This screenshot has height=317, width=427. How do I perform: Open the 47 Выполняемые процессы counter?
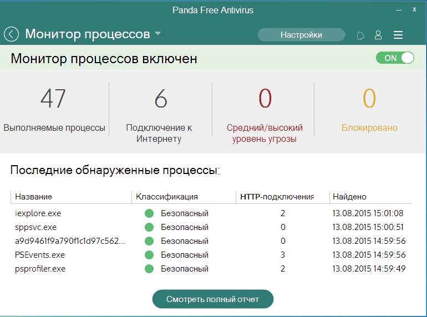(x=54, y=110)
